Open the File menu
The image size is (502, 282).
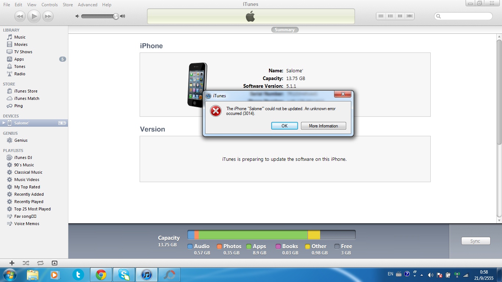[x=7, y=5]
